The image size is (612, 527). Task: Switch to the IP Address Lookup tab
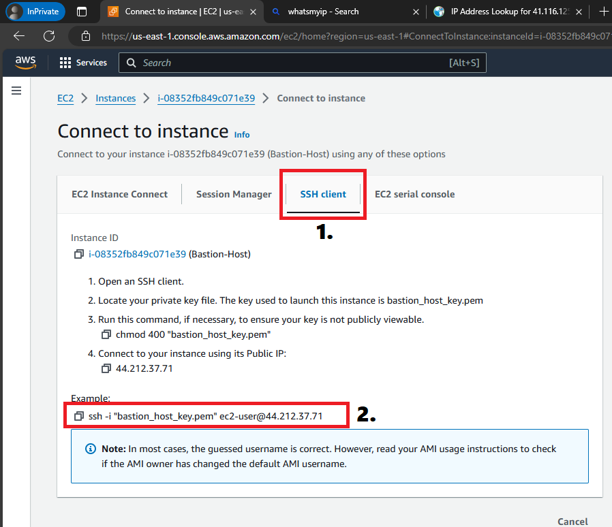click(x=510, y=12)
